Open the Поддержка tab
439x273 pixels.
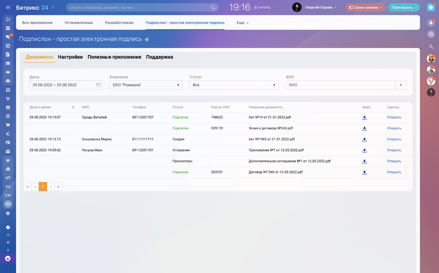(159, 57)
